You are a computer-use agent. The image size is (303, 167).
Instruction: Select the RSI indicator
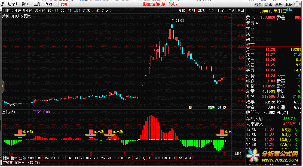point(123,158)
